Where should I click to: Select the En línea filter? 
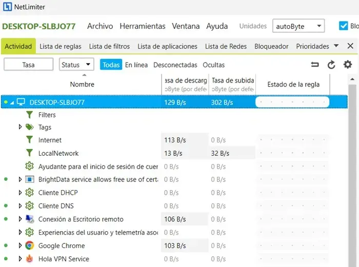[136, 65]
